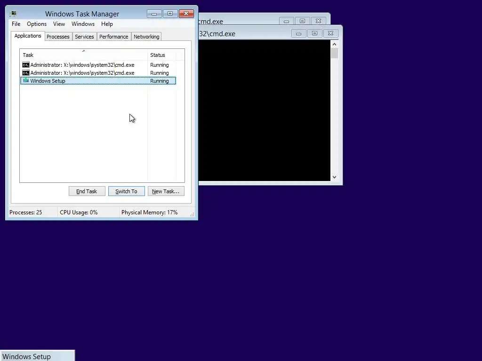Click the Switch To button
482x361 pixels.
pyautogui.click(x=126, y=191)
